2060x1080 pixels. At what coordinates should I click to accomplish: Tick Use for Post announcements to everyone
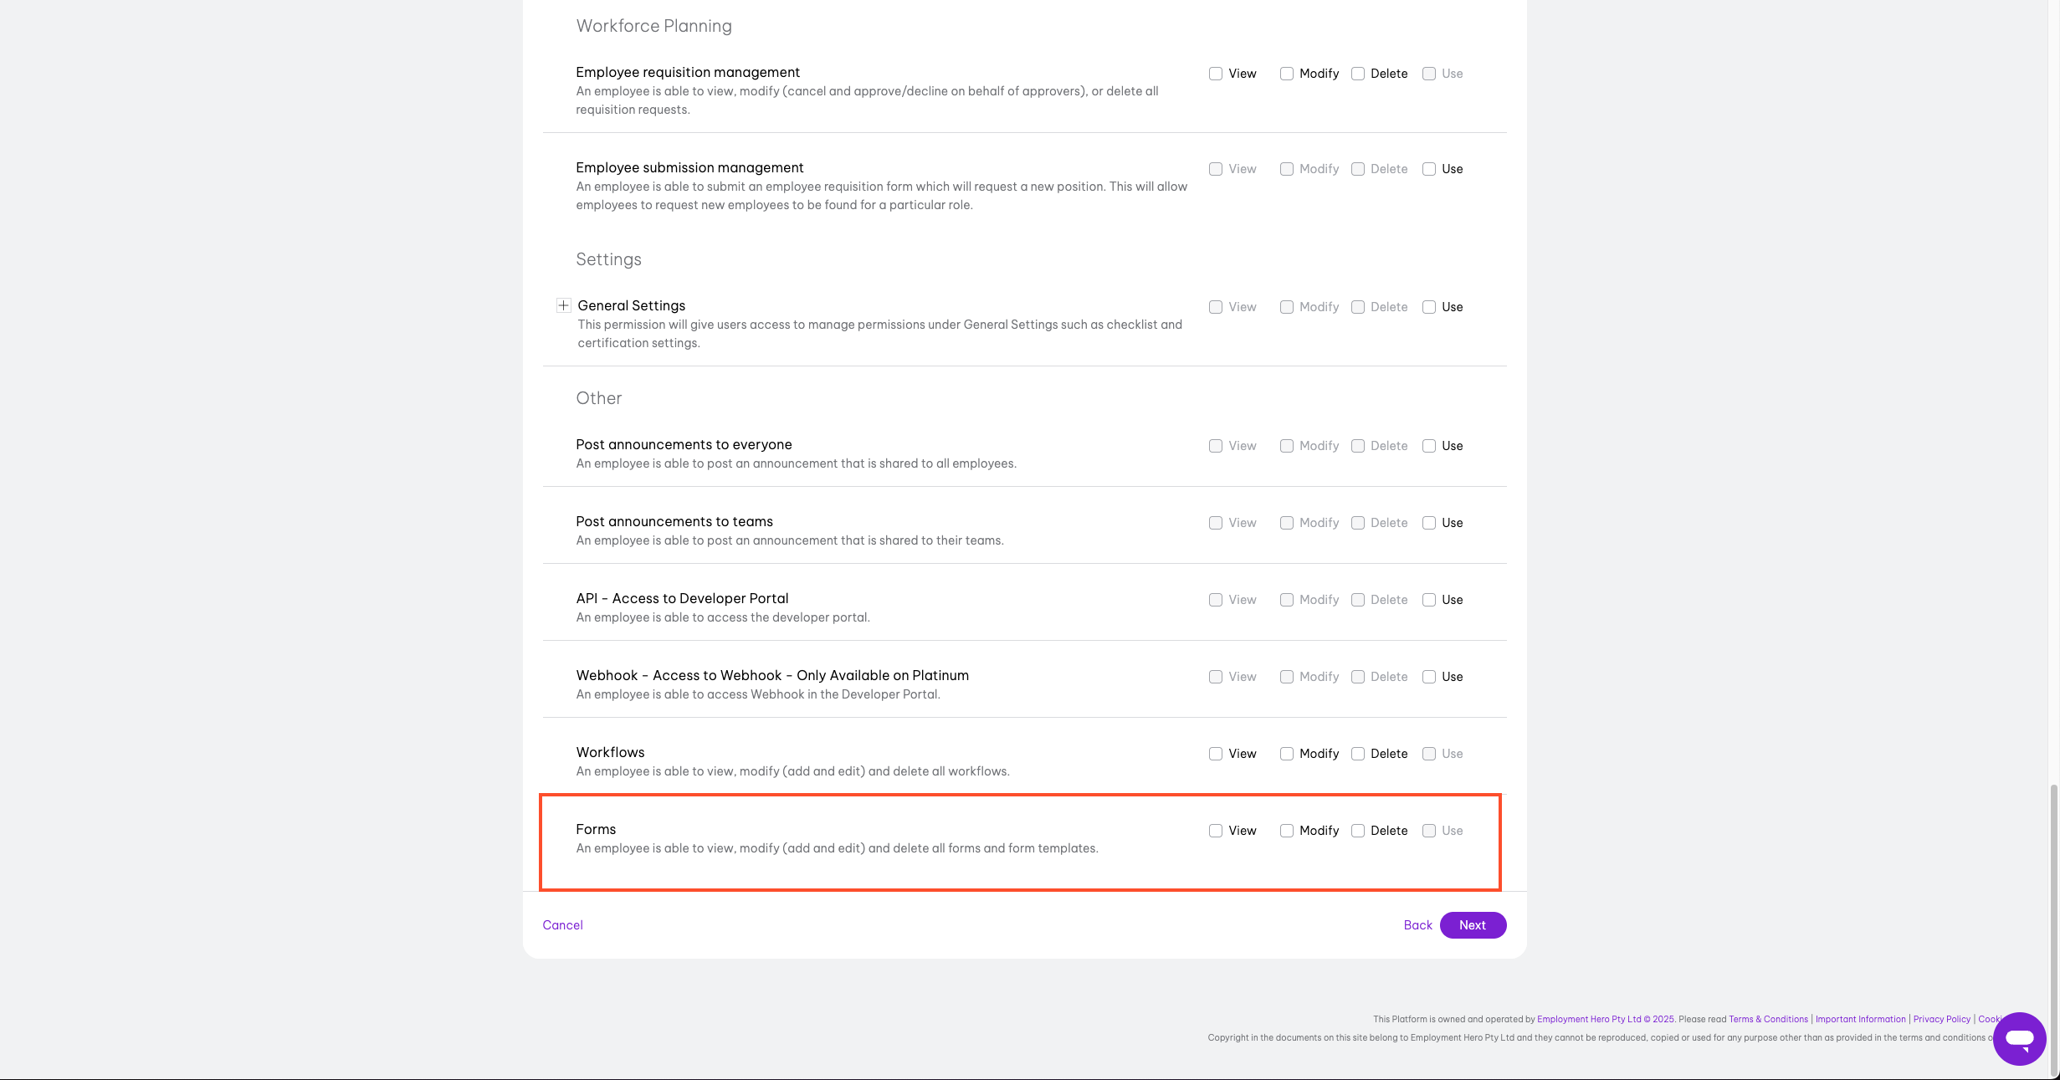[x=1428, y=446]
